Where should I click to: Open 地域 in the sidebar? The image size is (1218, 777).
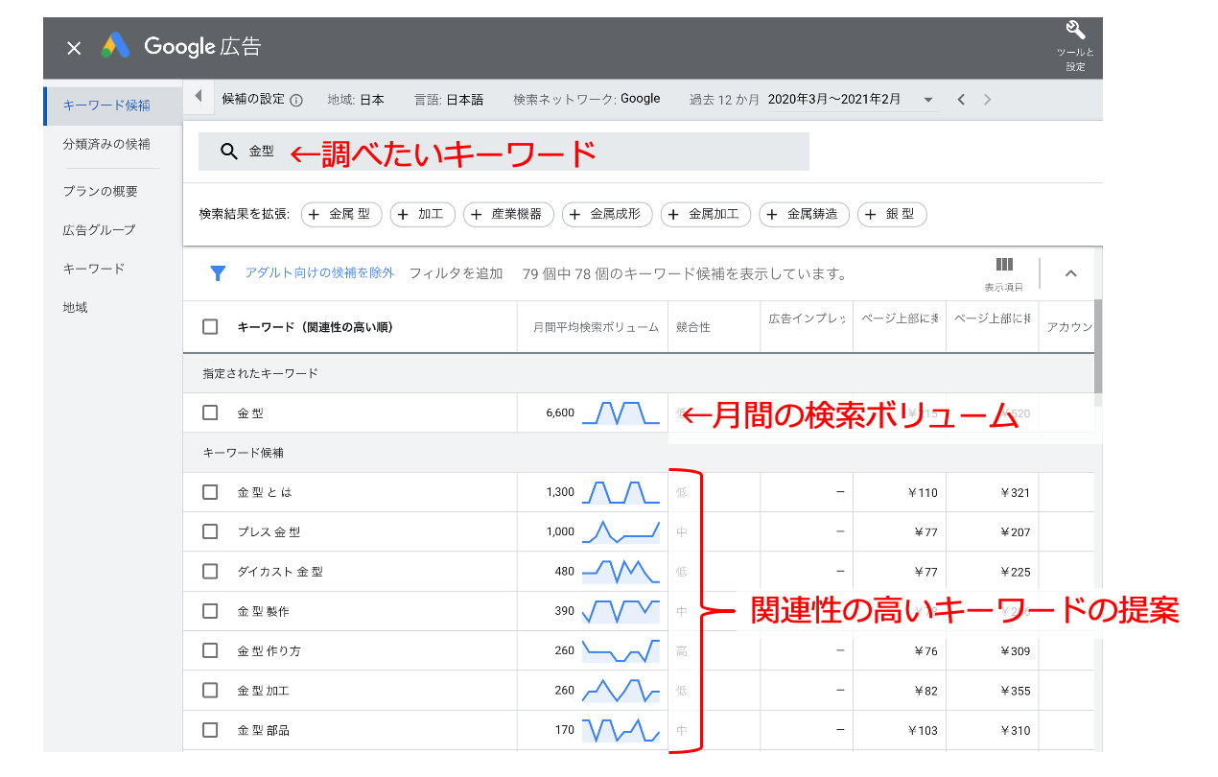point(76,308)
